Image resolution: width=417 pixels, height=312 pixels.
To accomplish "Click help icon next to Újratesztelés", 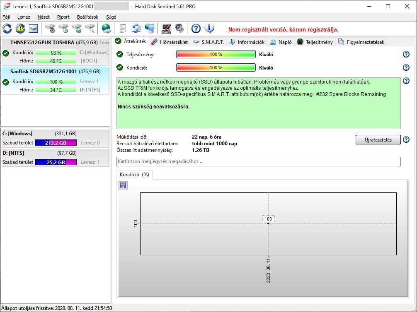I will pos(406,139).
